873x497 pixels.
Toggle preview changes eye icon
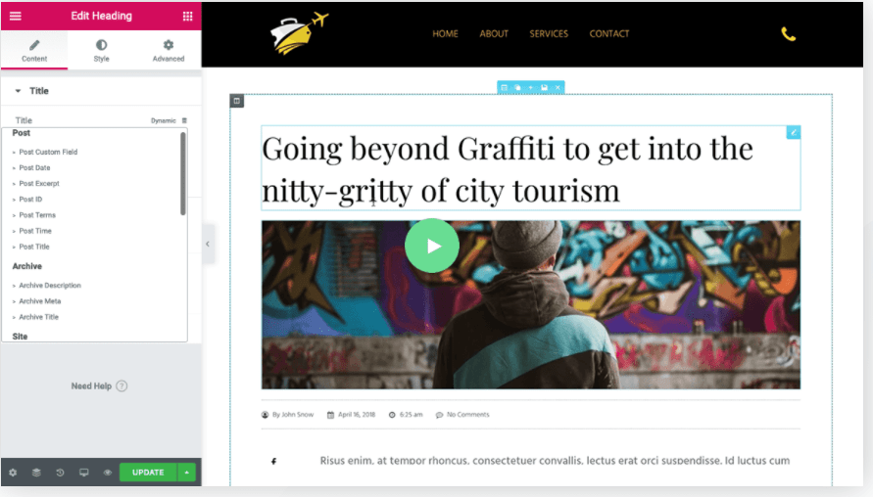pyautogui.click(x=108, y=473)
